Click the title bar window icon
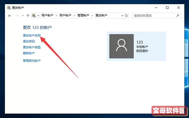Viewport: 189px width, 118px height. pyautogui.click(x=9, y=8)
